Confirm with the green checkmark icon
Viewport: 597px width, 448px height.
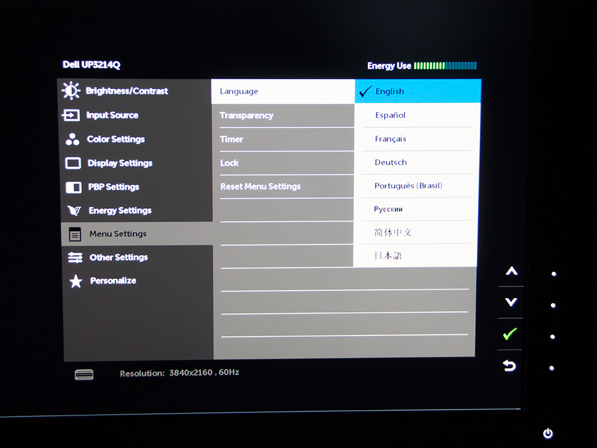pos(510,334)
